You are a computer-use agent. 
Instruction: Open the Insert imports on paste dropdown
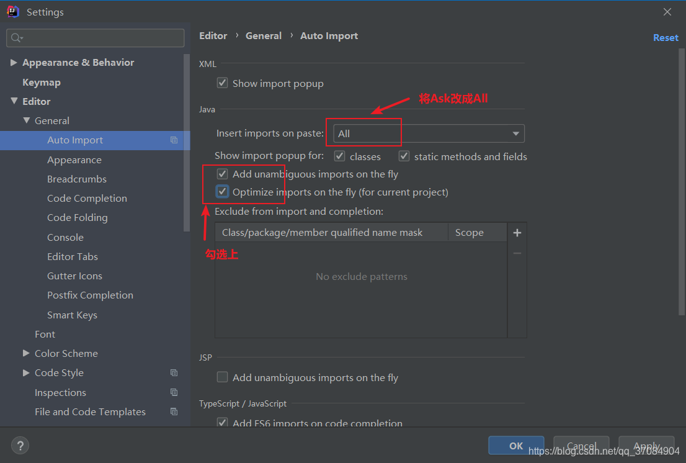pos(429,133)
